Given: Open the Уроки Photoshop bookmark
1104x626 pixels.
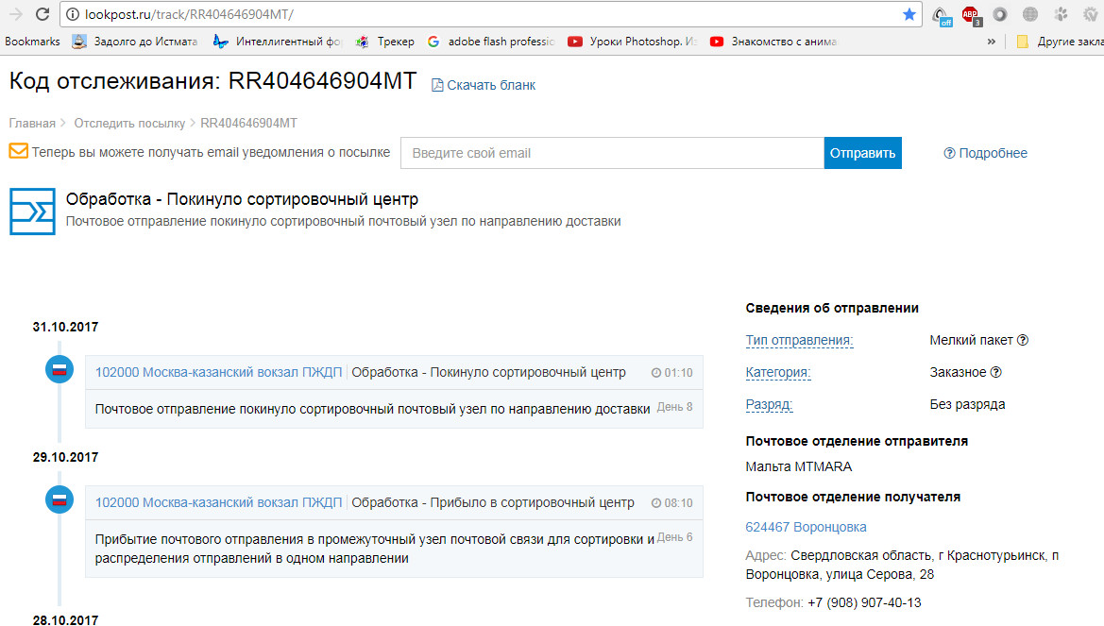Looking at the screenshot, I should [x=632, y=42].
